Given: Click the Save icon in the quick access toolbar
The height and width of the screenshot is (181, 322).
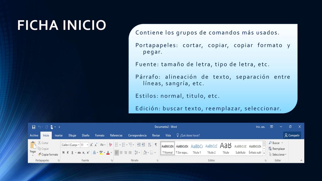Looking at the screenshot, I should tap(34, 127).
